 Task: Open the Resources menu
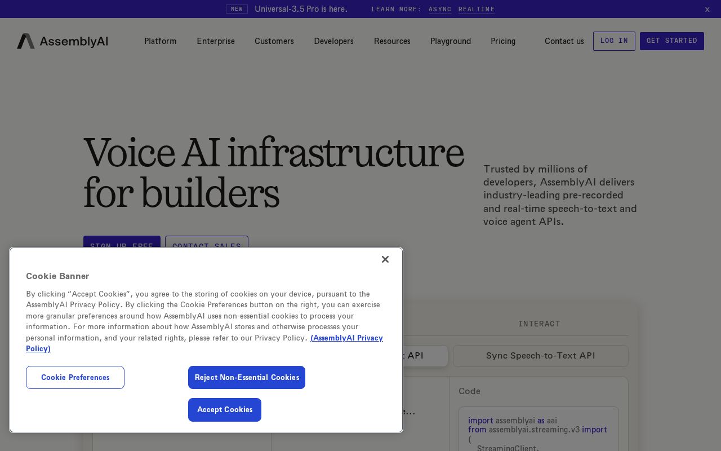click(392, 41)
